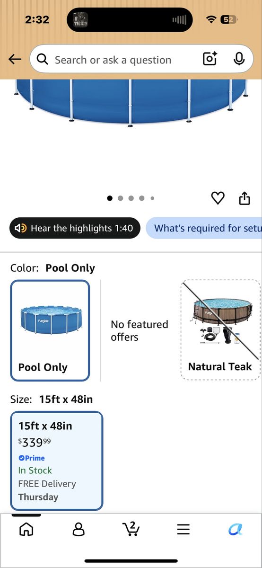262x568 pixels.
Task: Open the account profile icon
Action: click(x=79, y=529)
